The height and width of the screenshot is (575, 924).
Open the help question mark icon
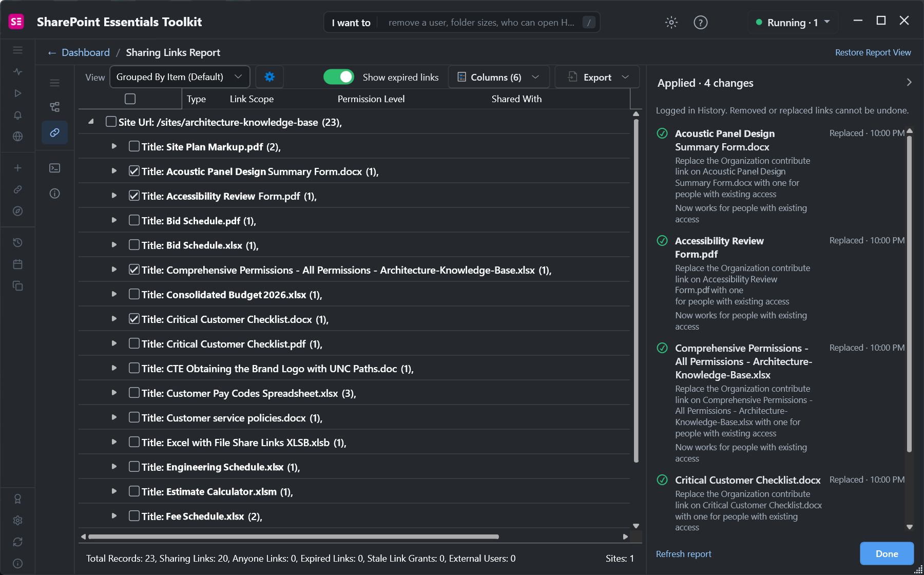[x=701, y=22]
